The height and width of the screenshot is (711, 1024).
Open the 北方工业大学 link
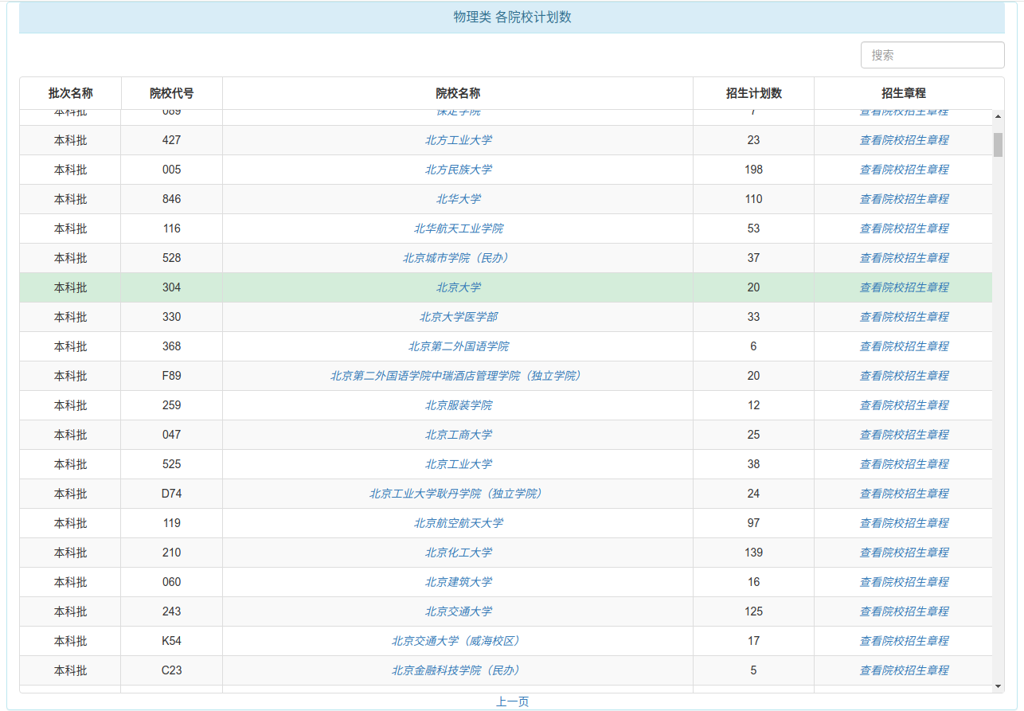(x=458, y=140)
